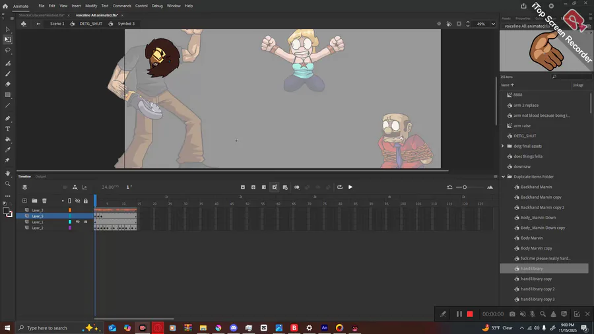The image size is (594, 334).
Task: Expand the detg final assets folder
Action: pyautogui.click(x=503, y=146)
